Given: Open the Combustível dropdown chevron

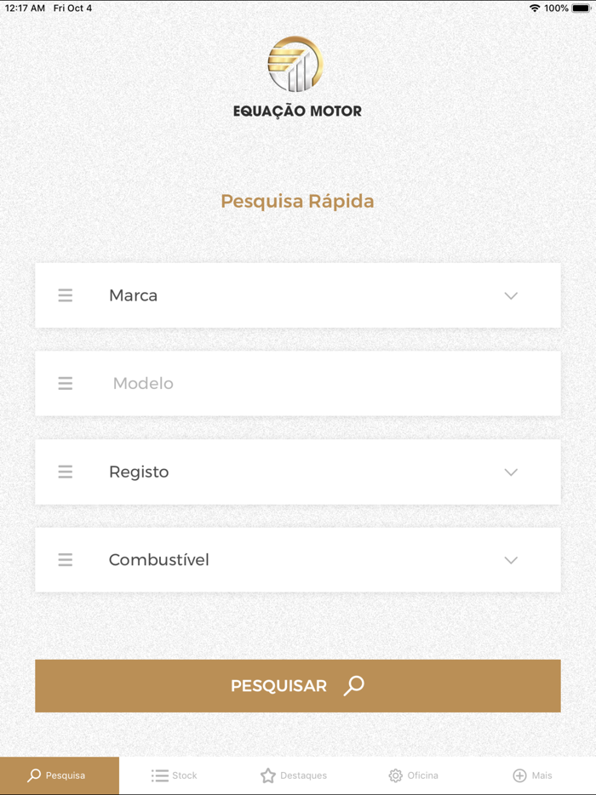Looking at the screenshot, I should tap(511, 559).
